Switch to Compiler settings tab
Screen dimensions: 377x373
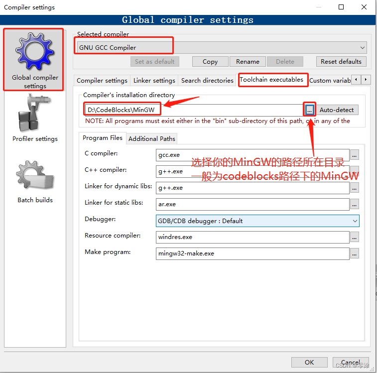102,80
